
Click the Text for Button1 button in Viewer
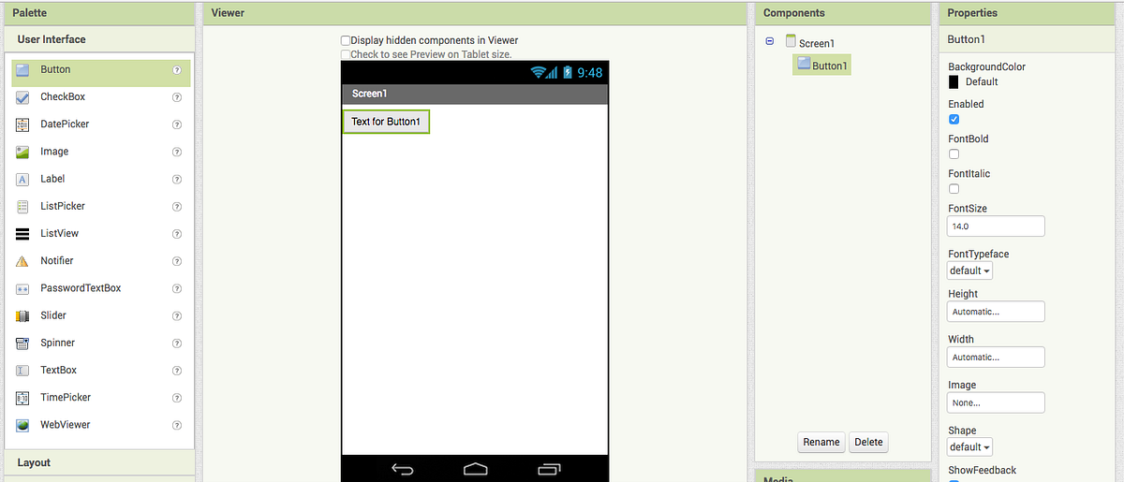(386, 122)
